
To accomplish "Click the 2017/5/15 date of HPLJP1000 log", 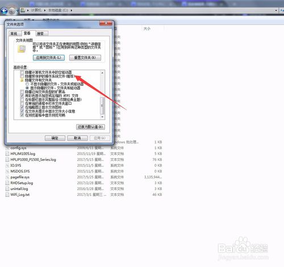I will tap(90, 159).
